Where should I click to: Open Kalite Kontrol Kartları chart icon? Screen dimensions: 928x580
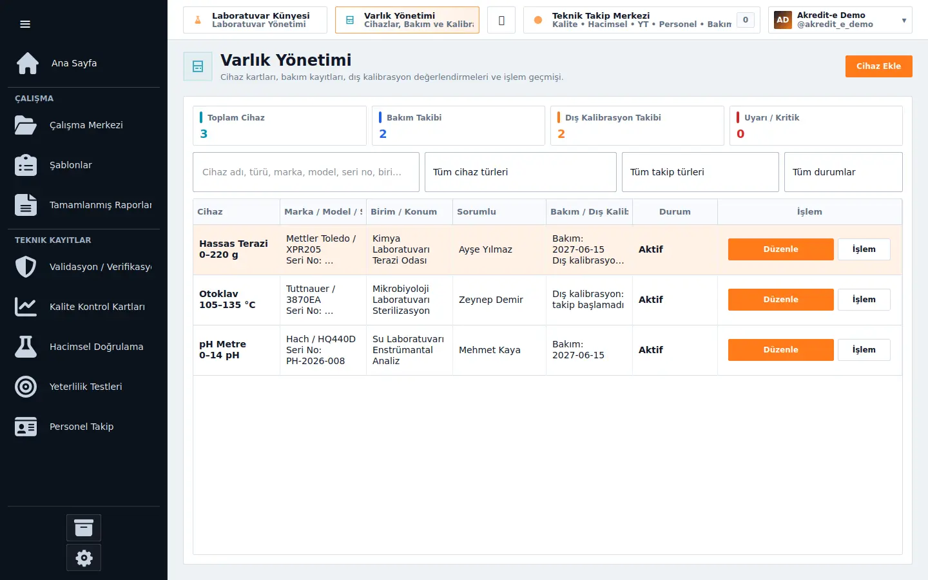click(26, 307)
